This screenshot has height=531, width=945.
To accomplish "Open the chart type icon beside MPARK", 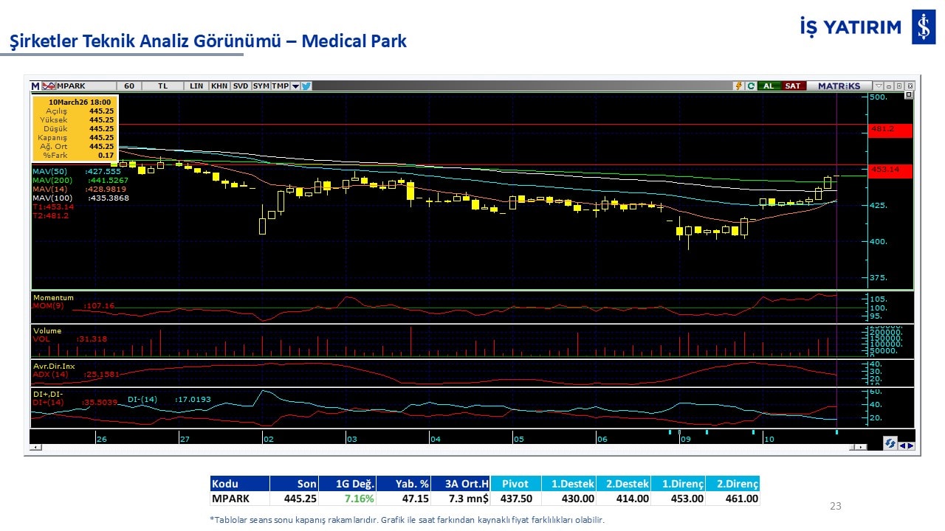I will 49,86.
